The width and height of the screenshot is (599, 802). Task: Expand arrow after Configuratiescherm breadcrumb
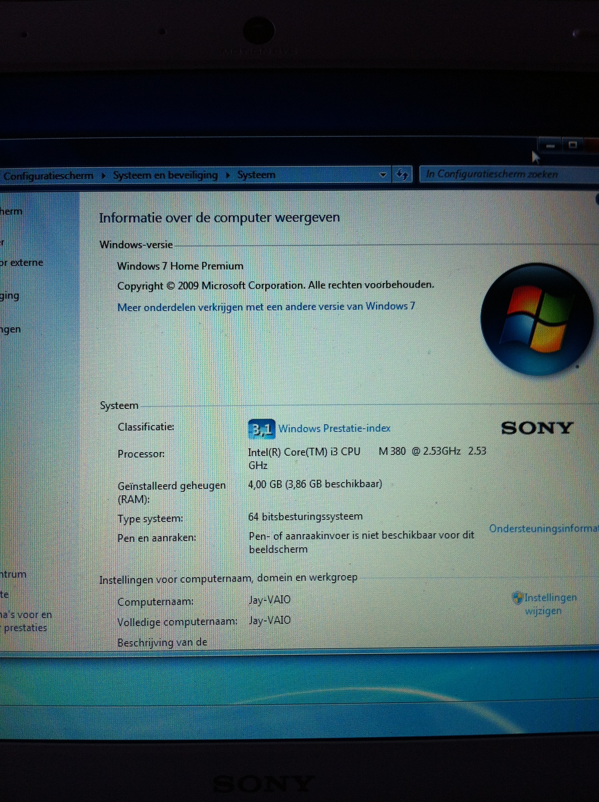[103, 176]
